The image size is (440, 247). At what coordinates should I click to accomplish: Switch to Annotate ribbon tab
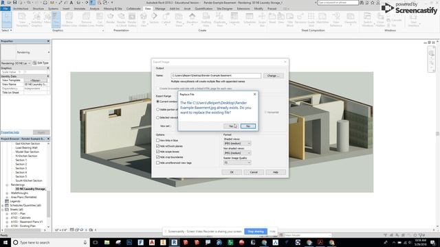click(80, 9)
